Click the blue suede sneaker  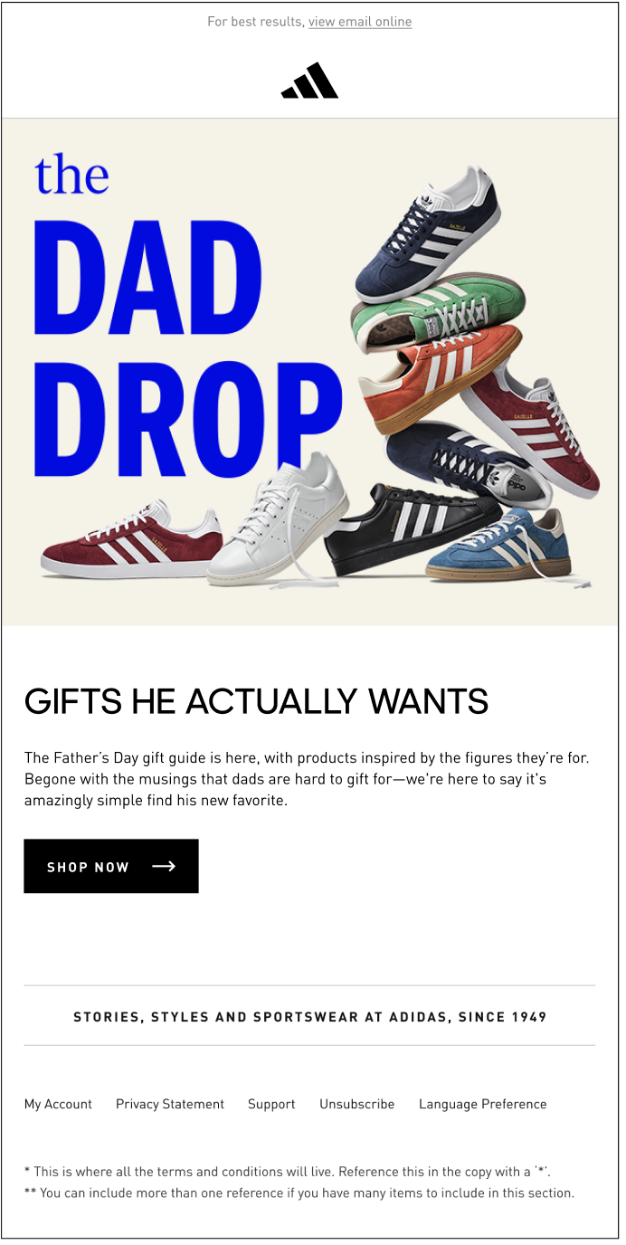(x=499, y=549)
